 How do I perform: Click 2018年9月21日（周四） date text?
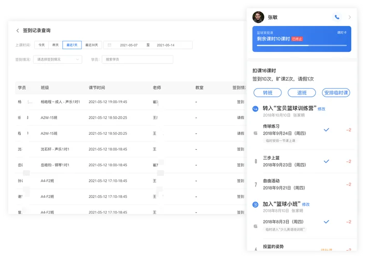point(284,188)
